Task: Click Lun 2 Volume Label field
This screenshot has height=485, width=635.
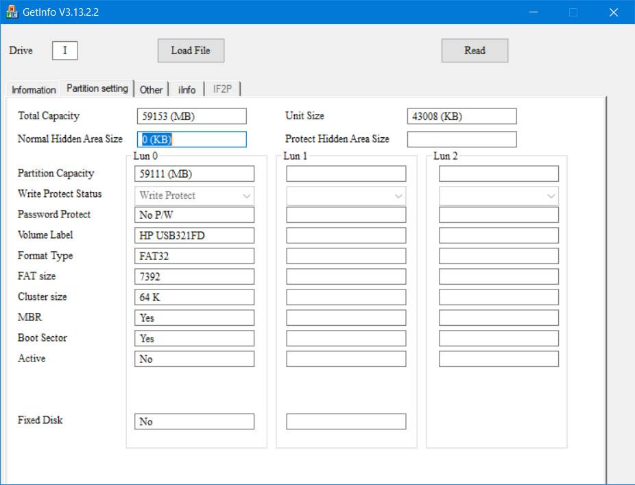Action: tap(499, 235)
